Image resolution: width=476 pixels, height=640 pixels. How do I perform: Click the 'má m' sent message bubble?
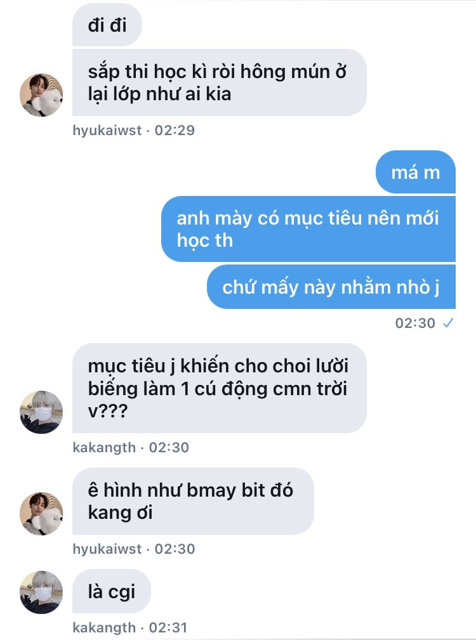click(416, 173)
